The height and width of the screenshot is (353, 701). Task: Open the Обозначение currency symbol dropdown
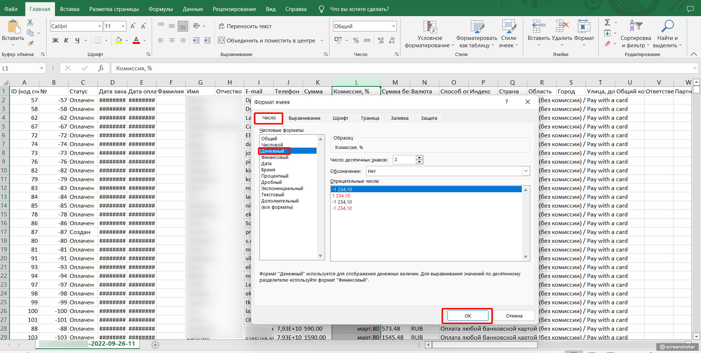tap(526, 171)
